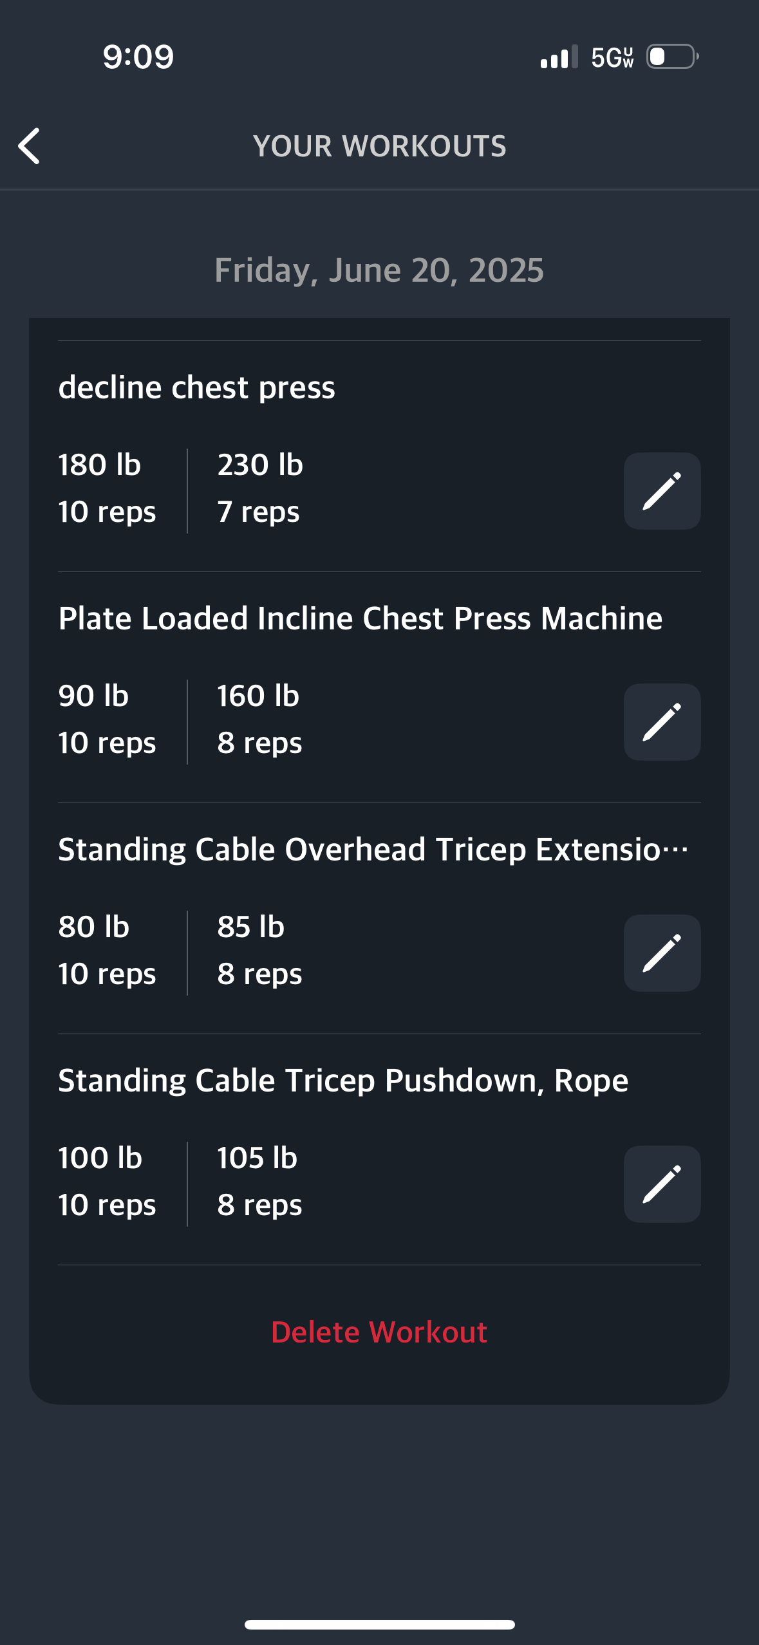Image resolution: width=759 pixels, height=1645 pixels.
Task: Tap the Standing Cable Tricep Pushdown, Rope title
Action: [343, 1081]
